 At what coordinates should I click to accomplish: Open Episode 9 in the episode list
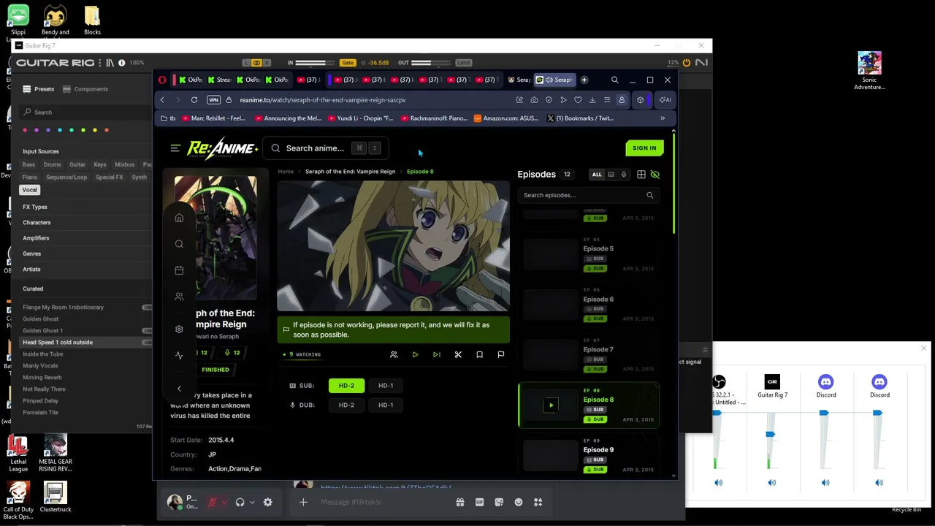[x=588, y=455]
